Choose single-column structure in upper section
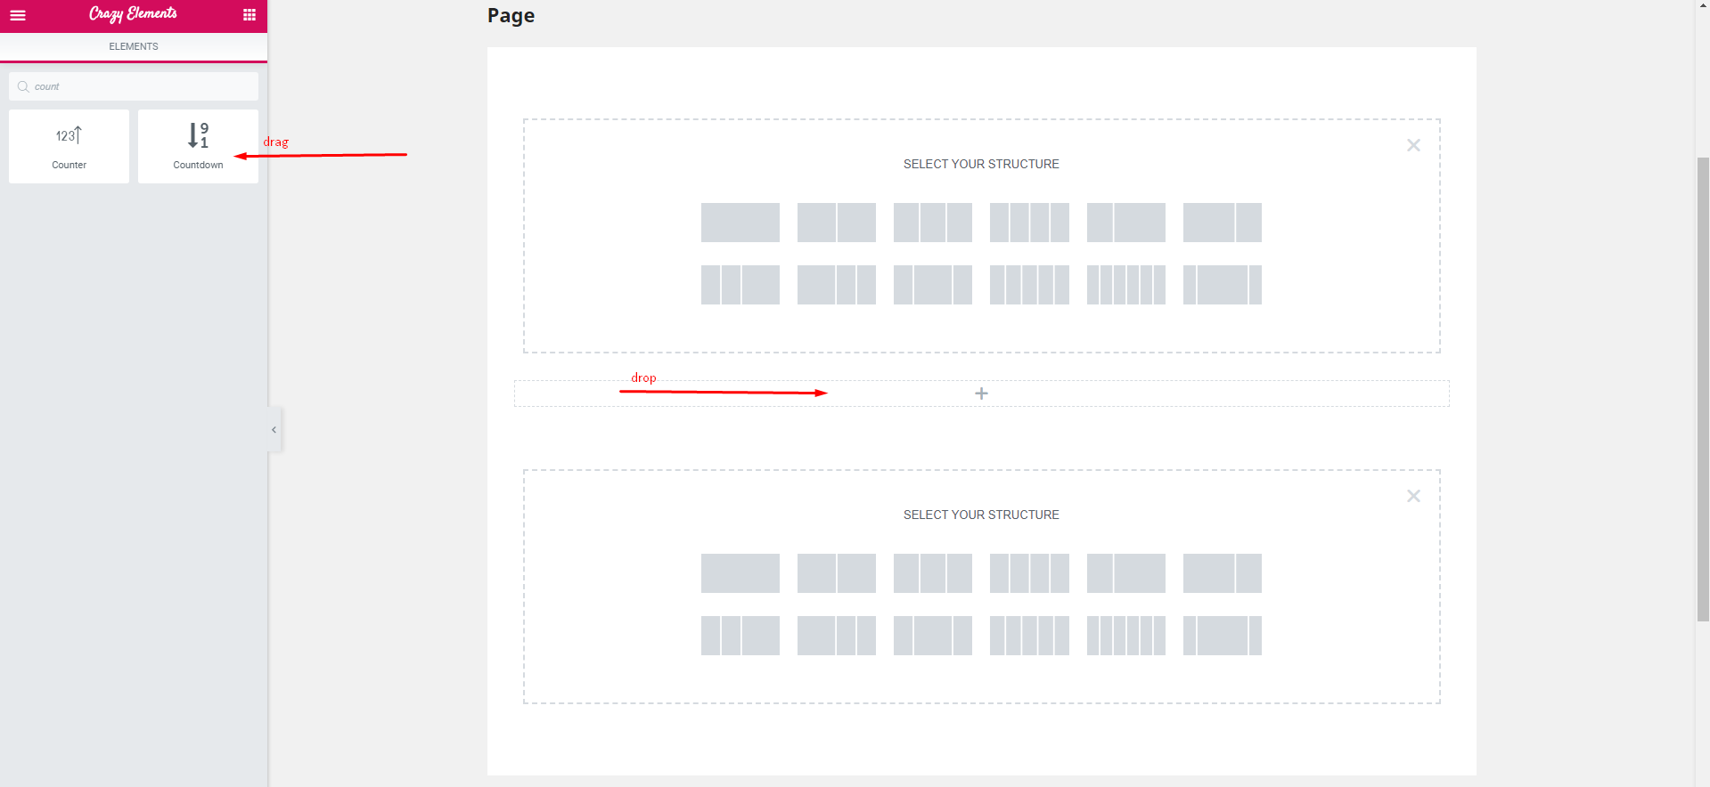Viewport: 1710px width, 787px height. point(740,223)
